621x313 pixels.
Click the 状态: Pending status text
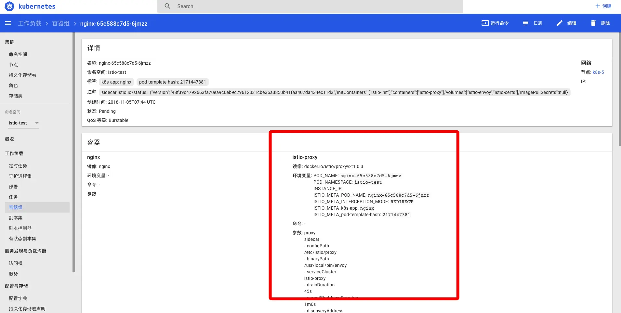tap(101, 111)
